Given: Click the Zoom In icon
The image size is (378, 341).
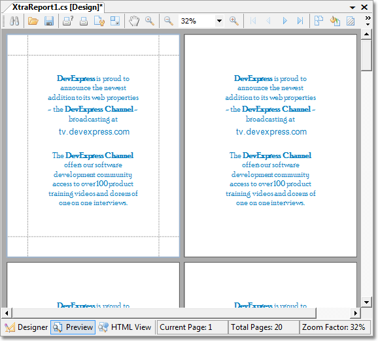Looking at the screenshot, I should pos(234,21).
